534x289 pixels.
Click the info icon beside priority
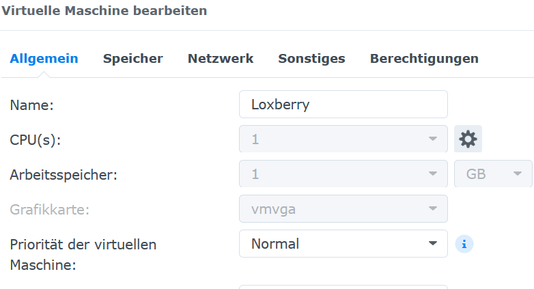pyautogui.click(x=464, y=244)
